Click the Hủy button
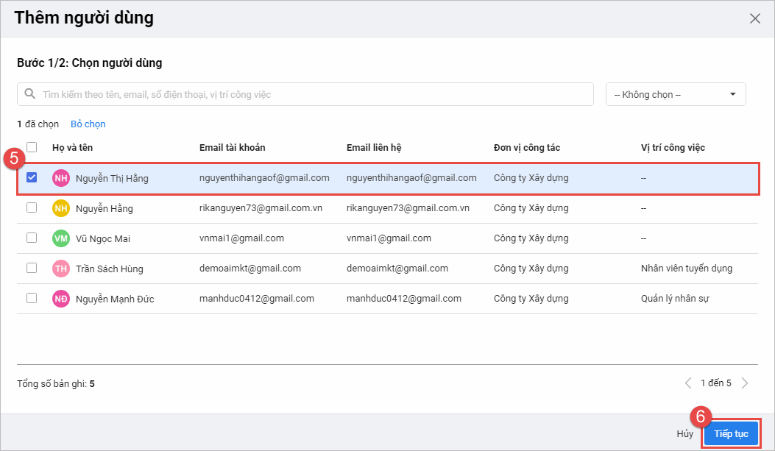Screen dimensions: 775x451 pyautogui.click(x=684, y=434)
